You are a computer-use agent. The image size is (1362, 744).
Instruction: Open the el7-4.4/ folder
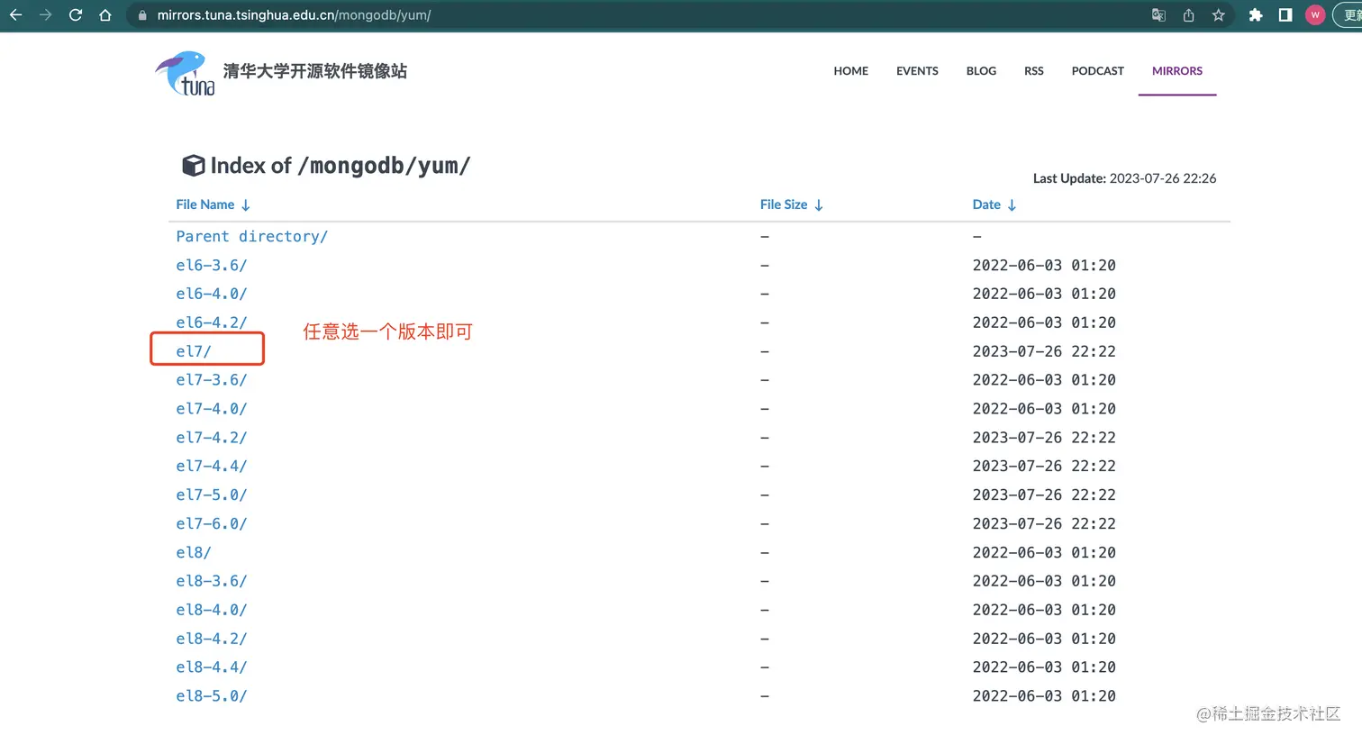tap(212, 467)
